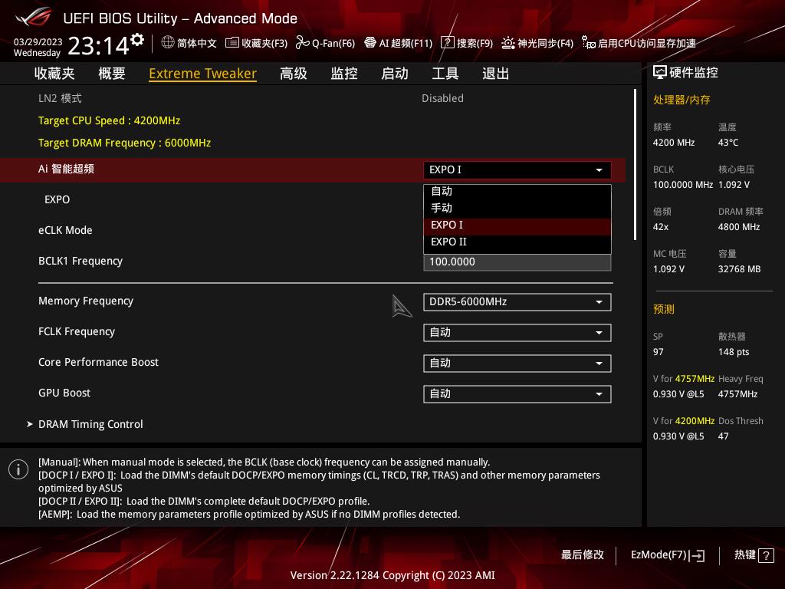Open the 监控 monitor tab
The height and width of the screenshot is (589, 785).
pos(344,74)
